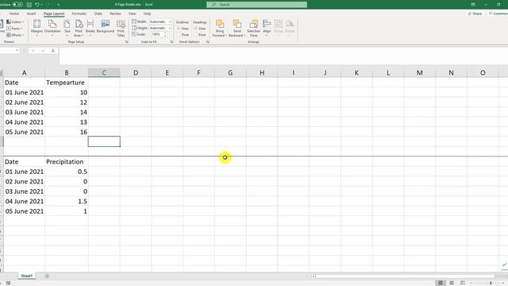Open theme Colors menu

[15, 21]
